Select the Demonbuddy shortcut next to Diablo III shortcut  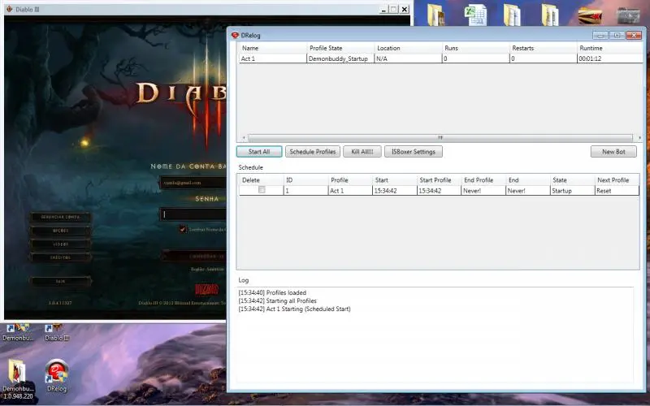17,333
